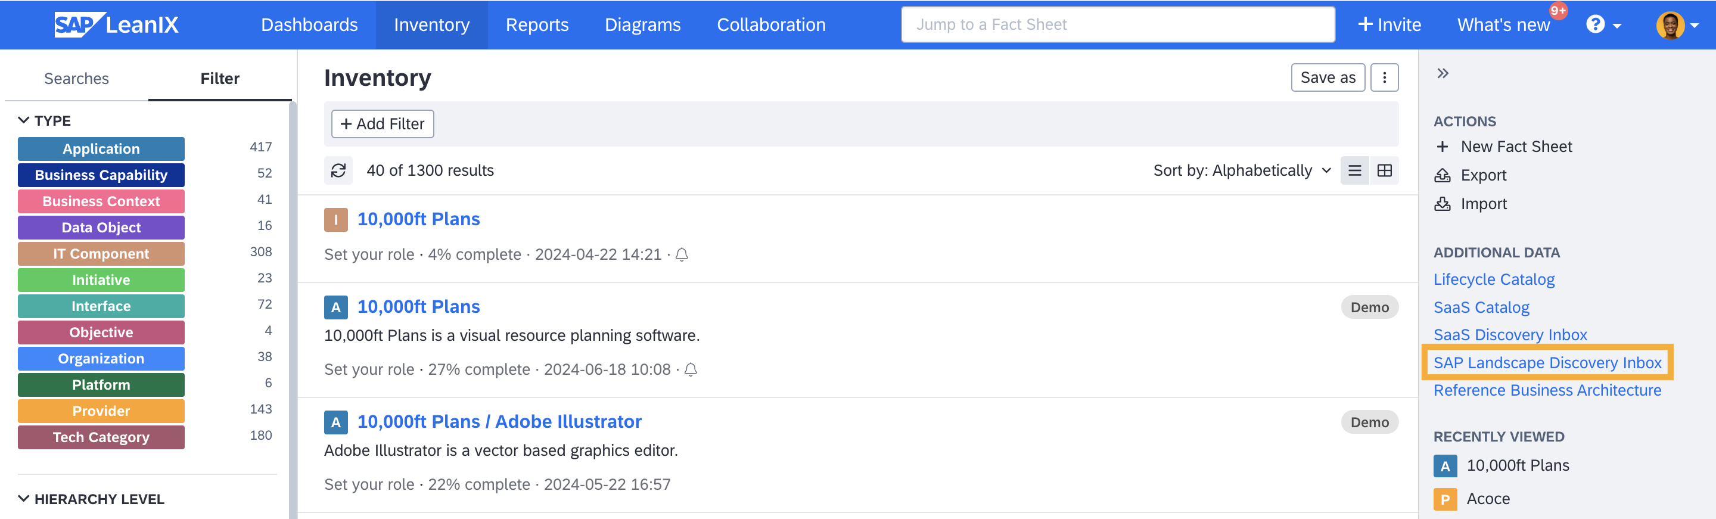The width and height of the screenshot is (1716, 519).
Task: Open Acoce in Recently Viewed
Action: [1488, 499]
